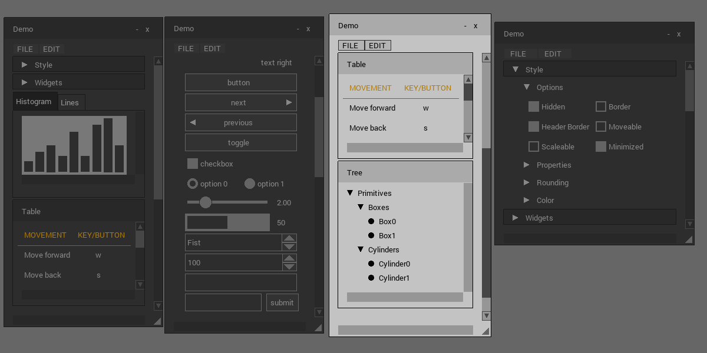Select the 'option 0' radio button

[193, 184]
